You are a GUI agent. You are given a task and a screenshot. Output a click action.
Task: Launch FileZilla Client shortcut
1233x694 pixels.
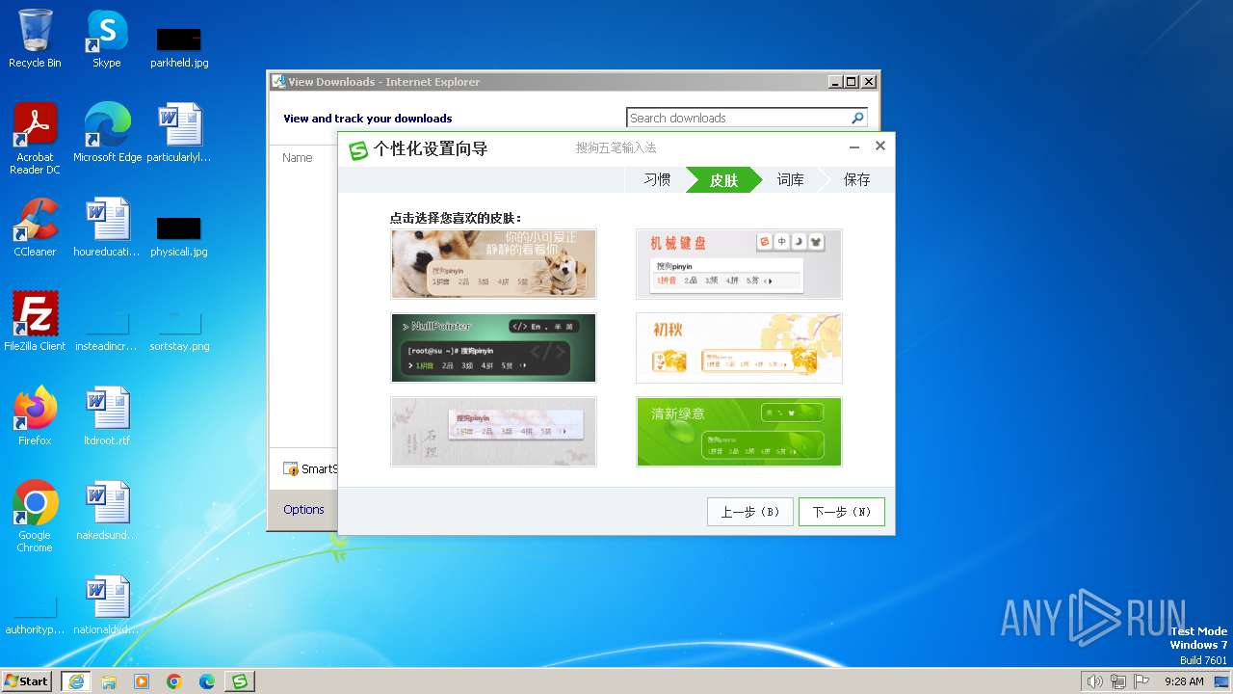coord(35,322)
